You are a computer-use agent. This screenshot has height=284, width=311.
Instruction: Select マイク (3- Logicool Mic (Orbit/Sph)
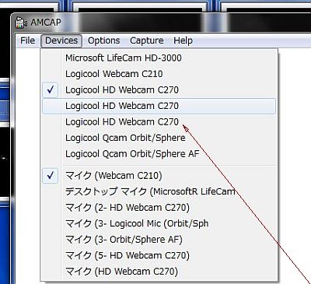tap(159, 223)
